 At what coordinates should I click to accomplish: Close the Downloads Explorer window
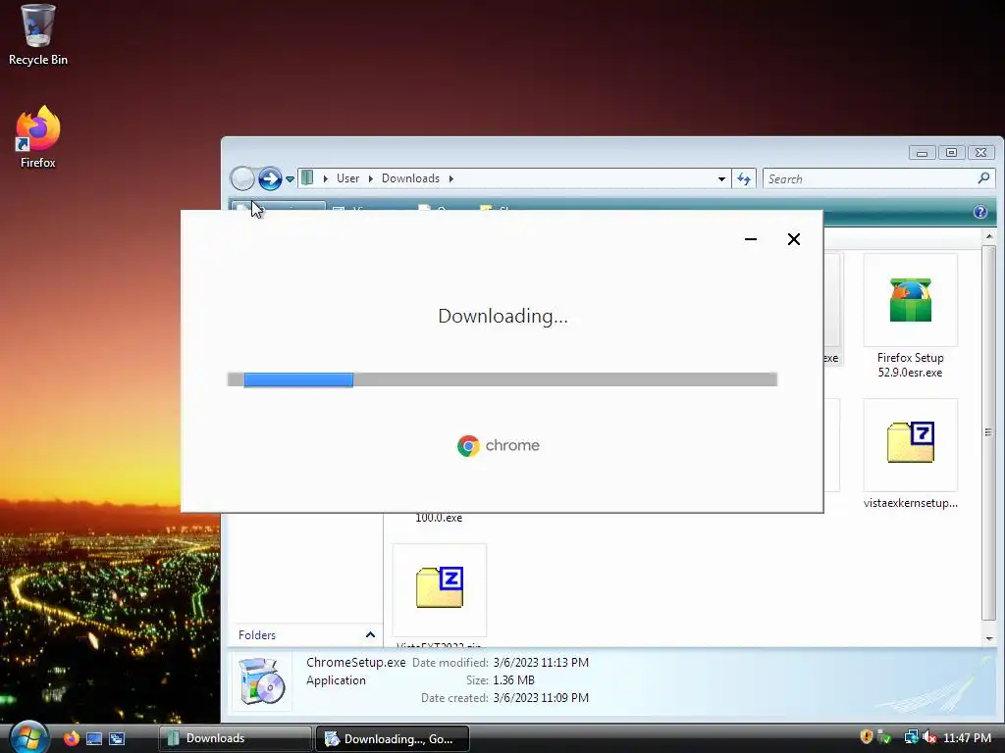tap(980, 152)
